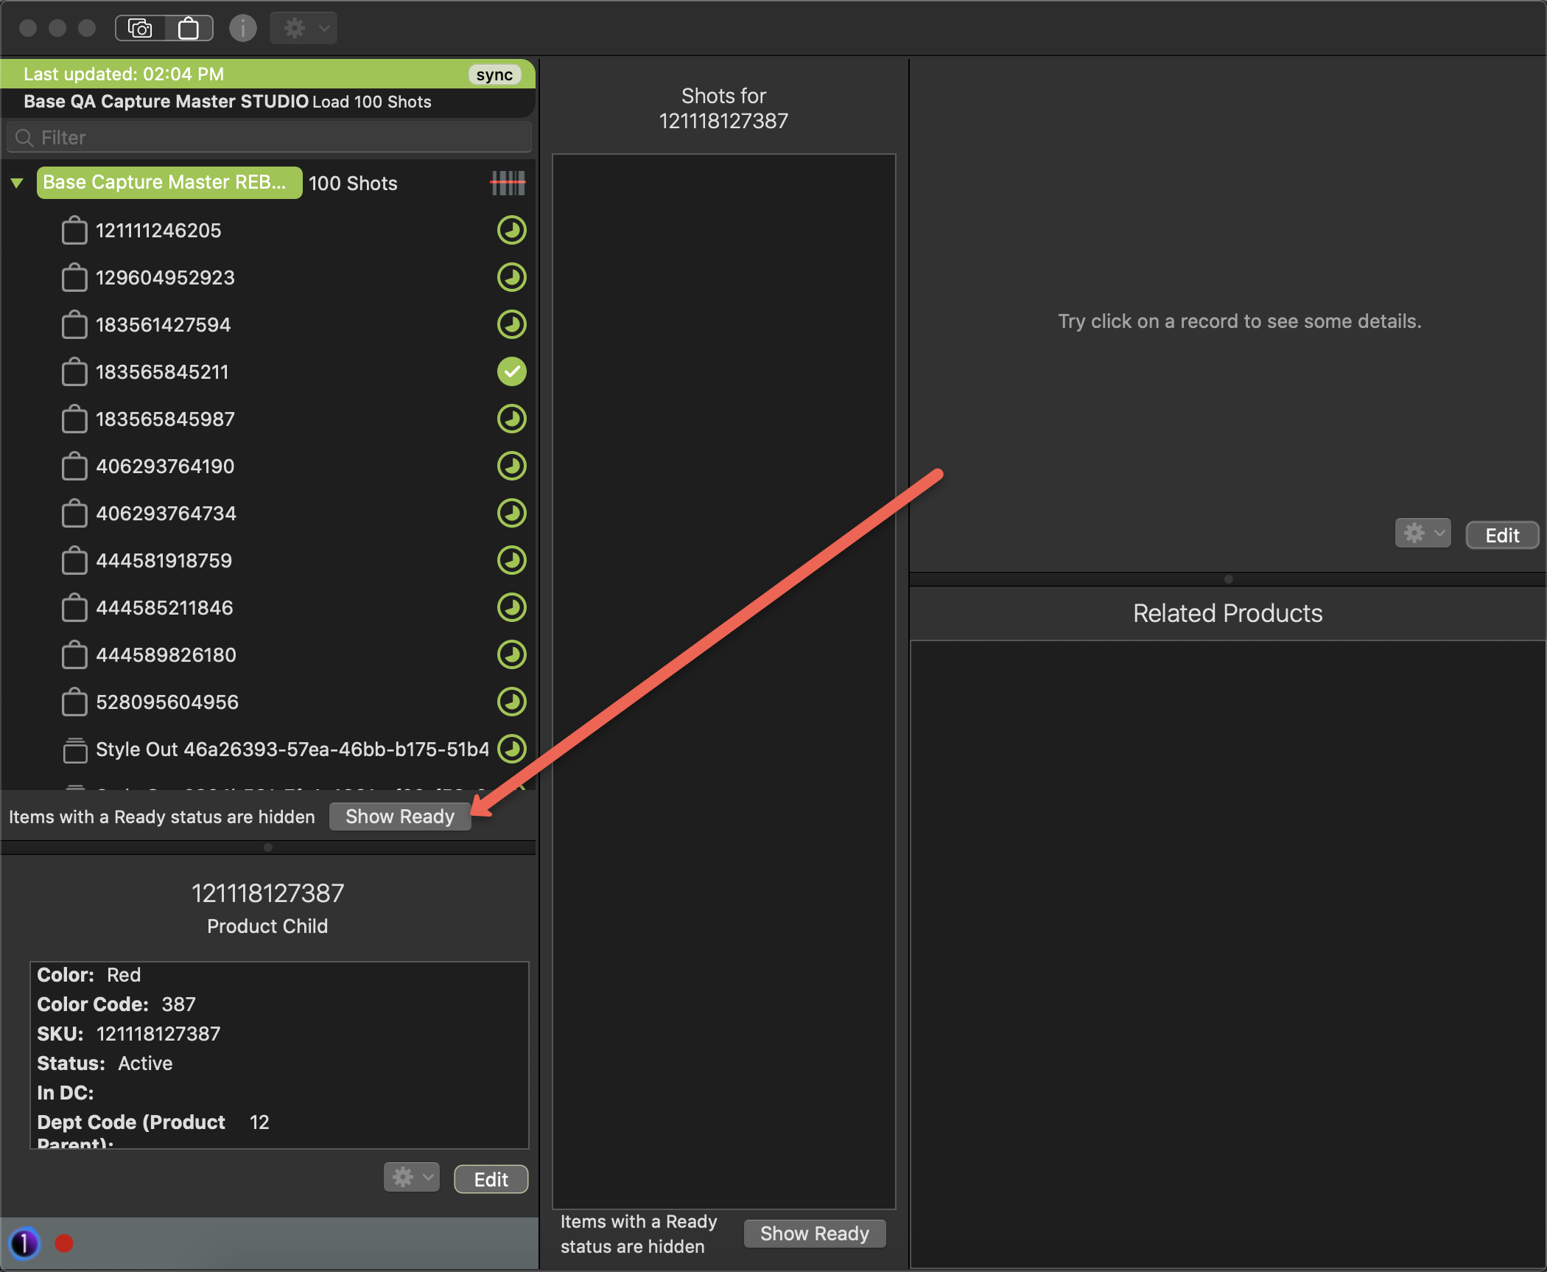Click the green checkmark status for 183565845211
The image size is (1547, 1272).
[511, 371]
